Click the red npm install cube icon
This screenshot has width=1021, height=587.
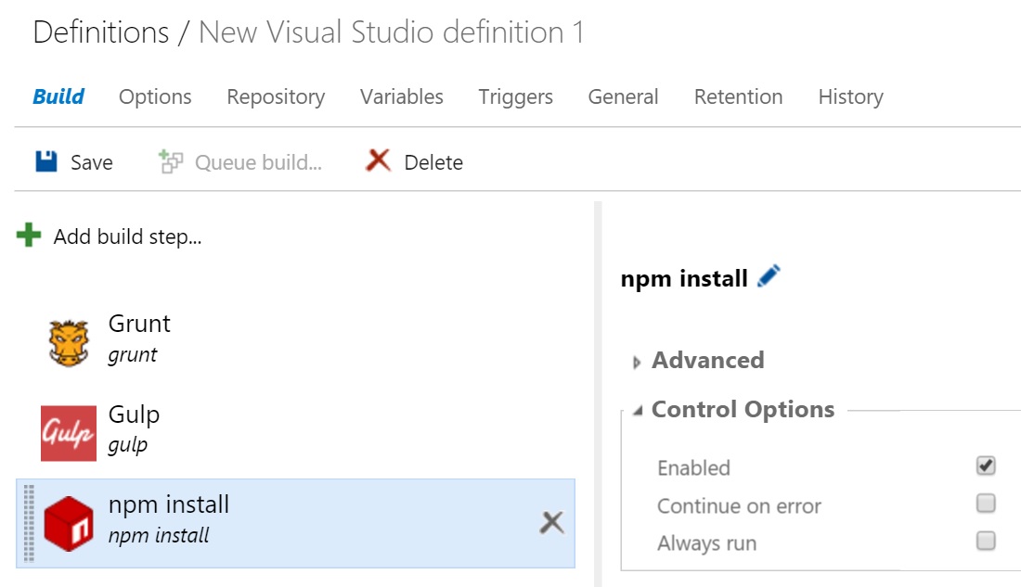69,524
